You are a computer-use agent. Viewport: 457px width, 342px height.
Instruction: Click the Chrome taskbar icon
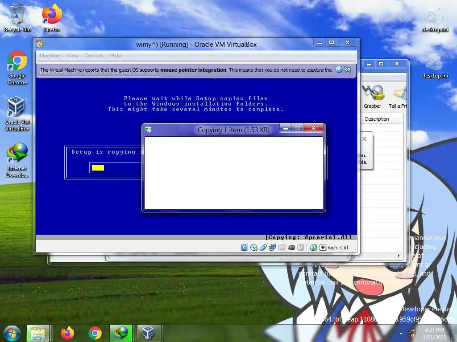coord(95,333)
